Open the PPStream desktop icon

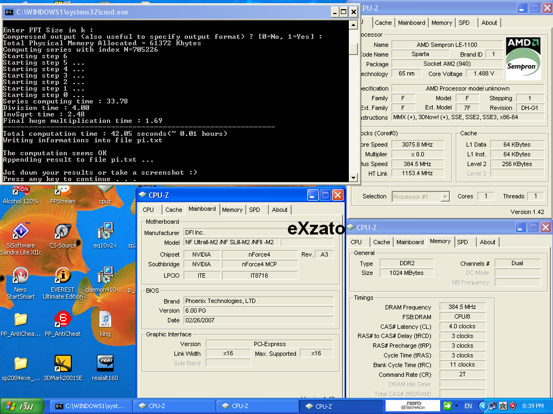63,195
